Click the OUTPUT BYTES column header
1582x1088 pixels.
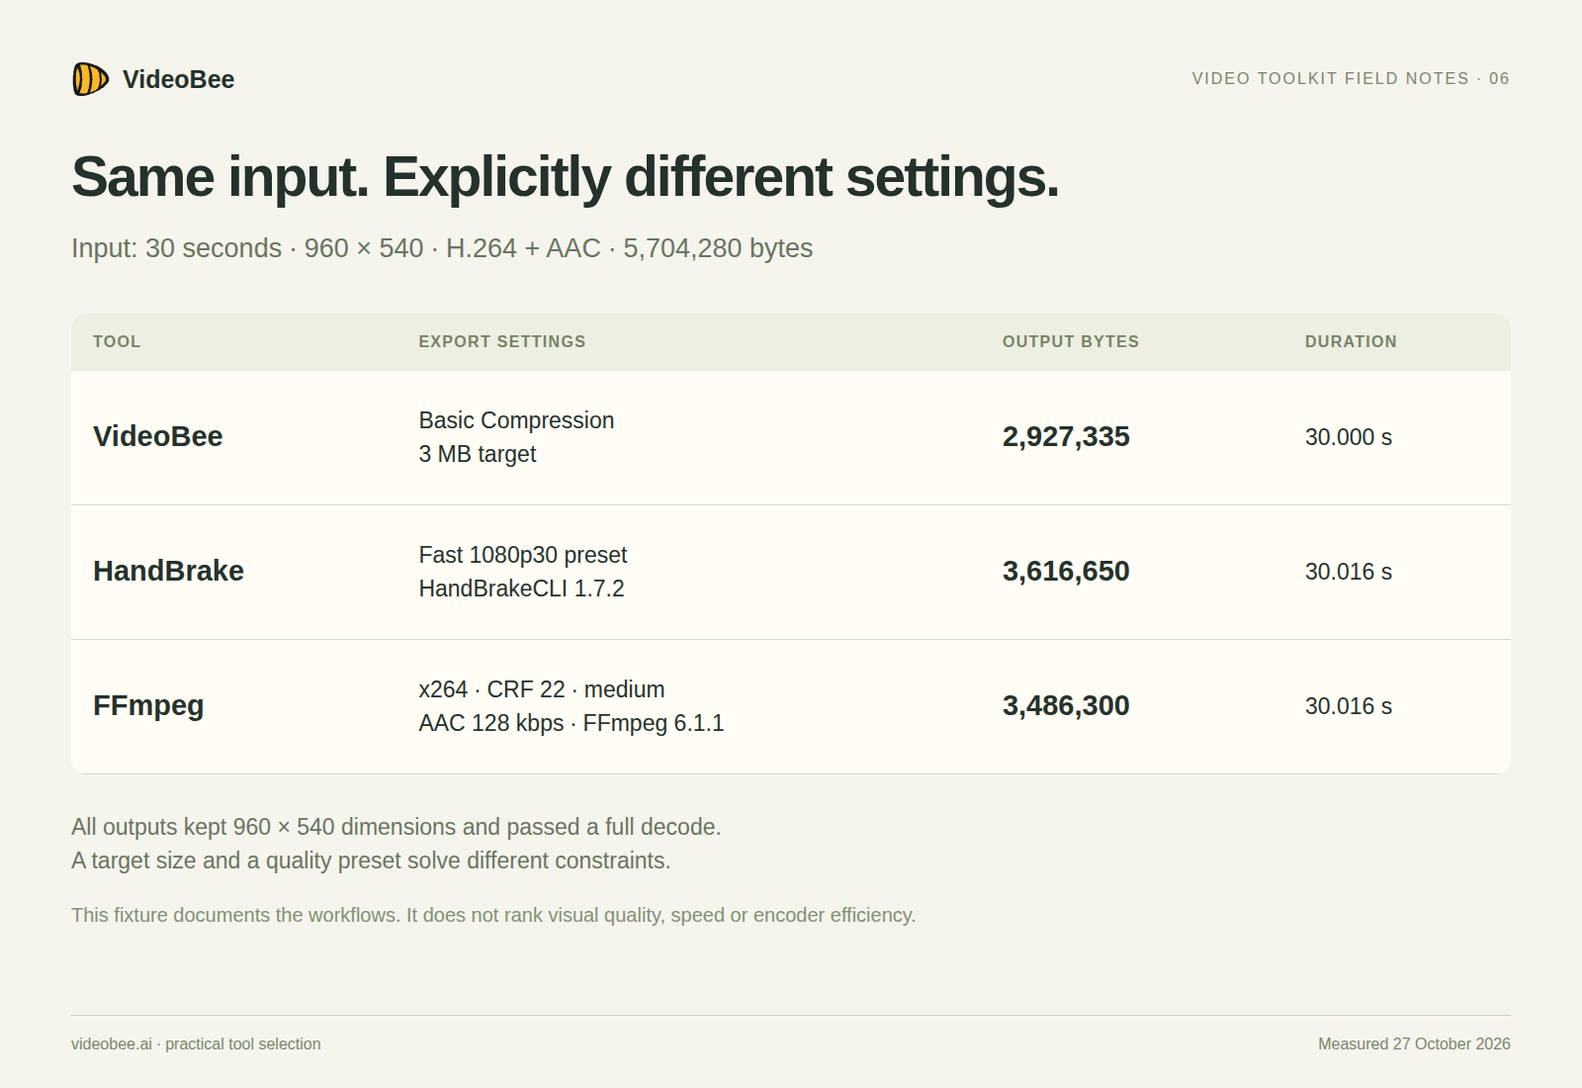coord(1071,341)
